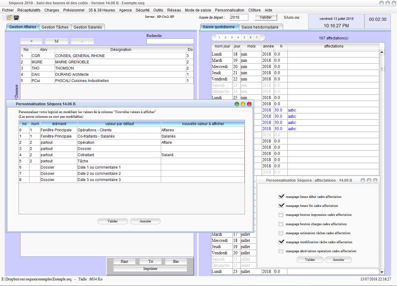Save the file using the diskette icon
The width and height of the screenshot is (397, 286).
click(16, 18)
